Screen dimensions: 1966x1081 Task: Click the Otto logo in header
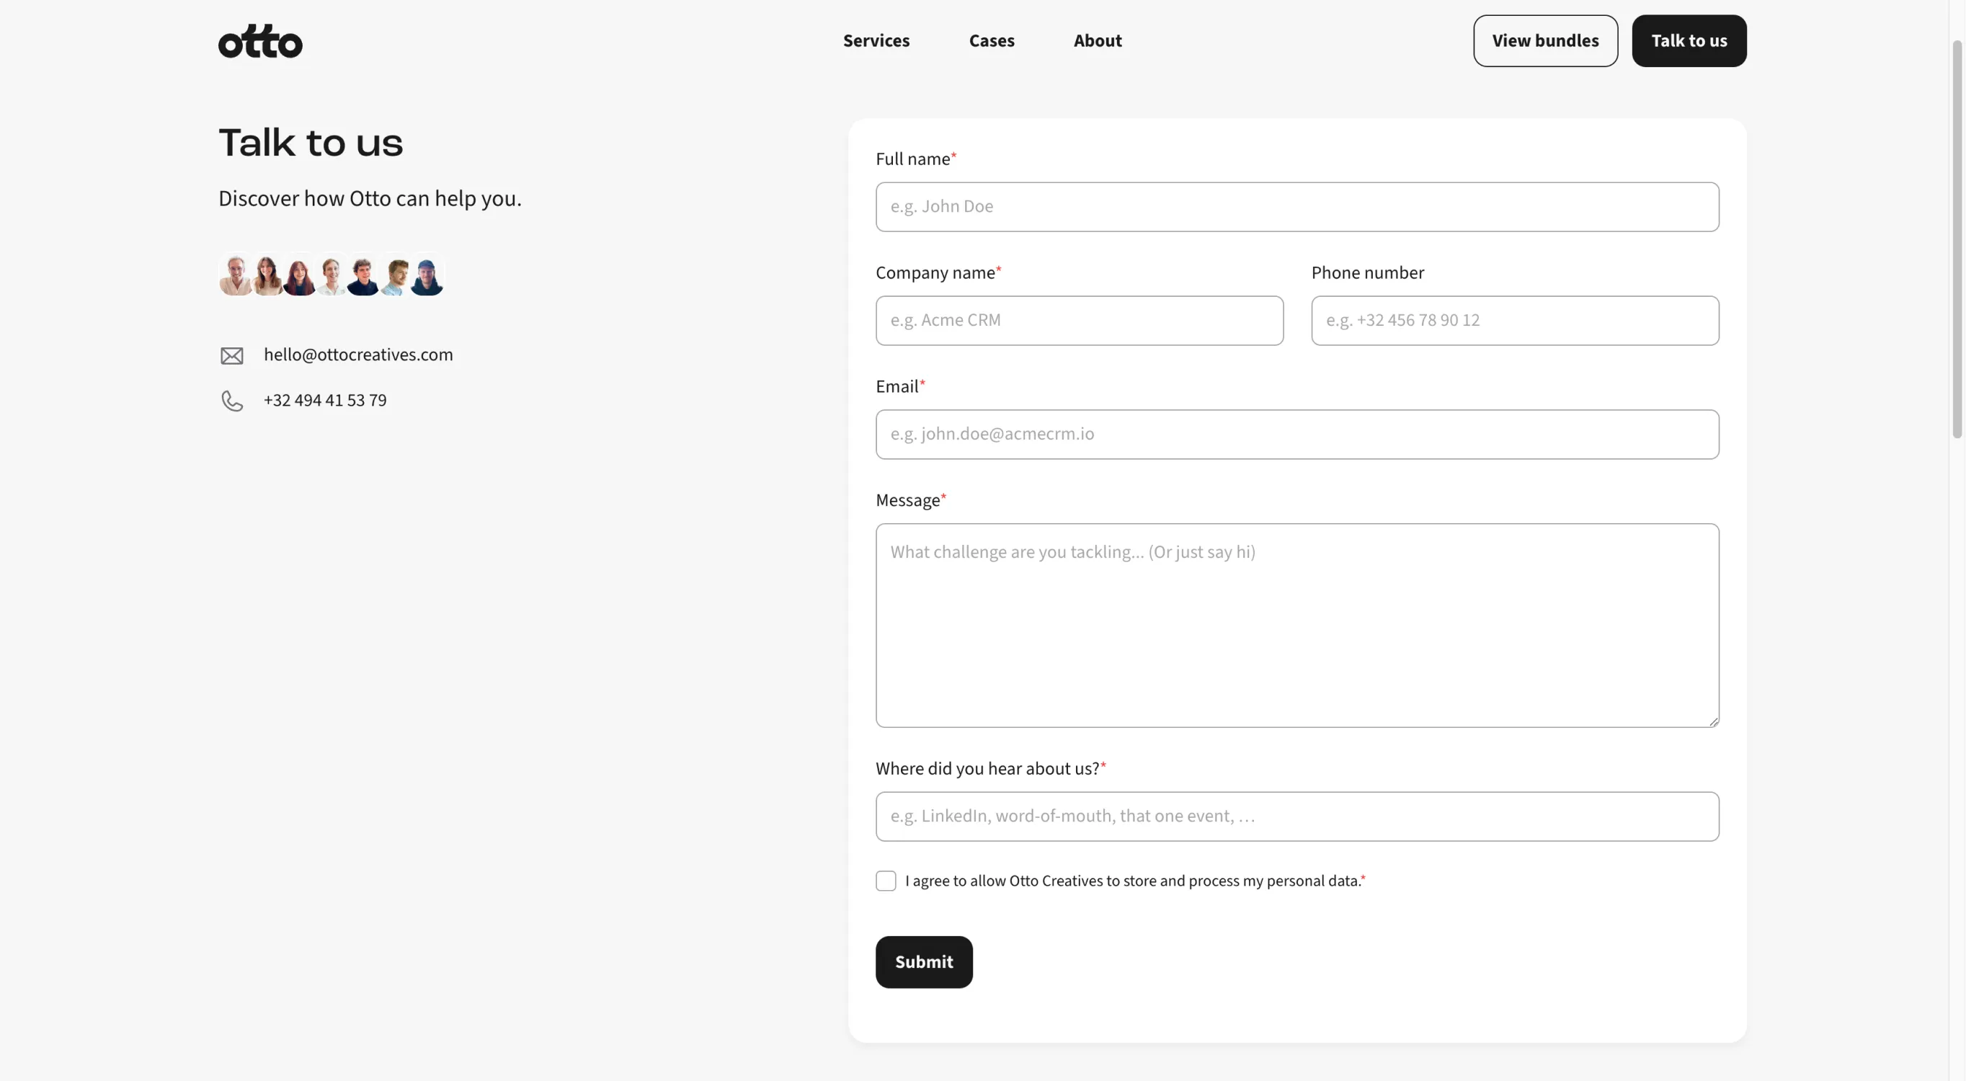tap(260, 41)
